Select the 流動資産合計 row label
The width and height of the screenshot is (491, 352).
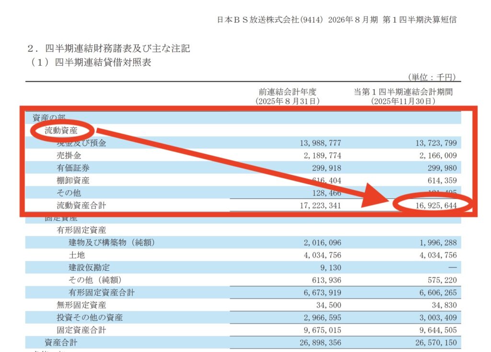(81, 206)
